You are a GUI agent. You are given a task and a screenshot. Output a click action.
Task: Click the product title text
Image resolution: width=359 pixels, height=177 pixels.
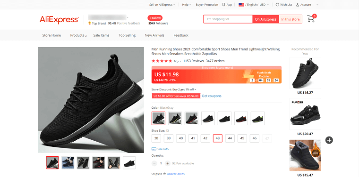click(x=215, y=52)
